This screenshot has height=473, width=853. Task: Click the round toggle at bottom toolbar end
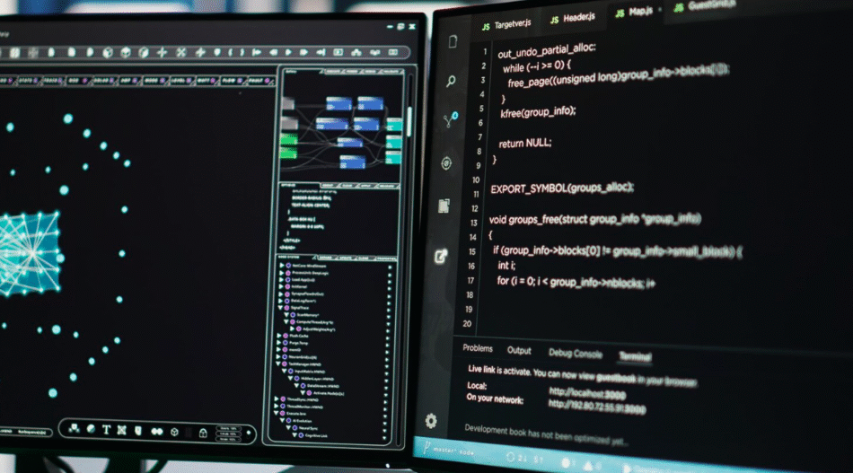(249, 433)
